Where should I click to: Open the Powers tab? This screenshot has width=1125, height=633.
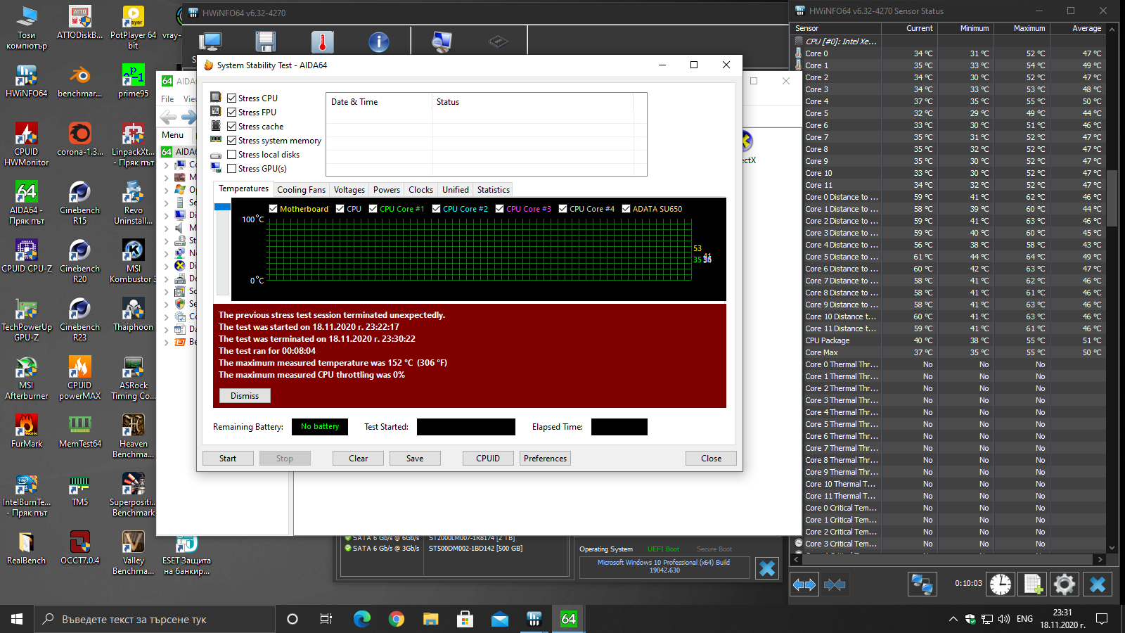(x=387, y=190)
